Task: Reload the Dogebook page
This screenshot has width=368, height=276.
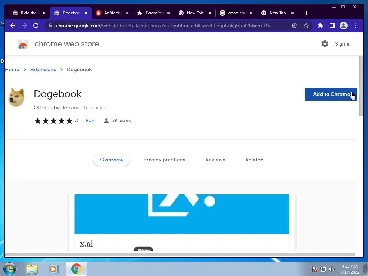Action: pos(36,26)
